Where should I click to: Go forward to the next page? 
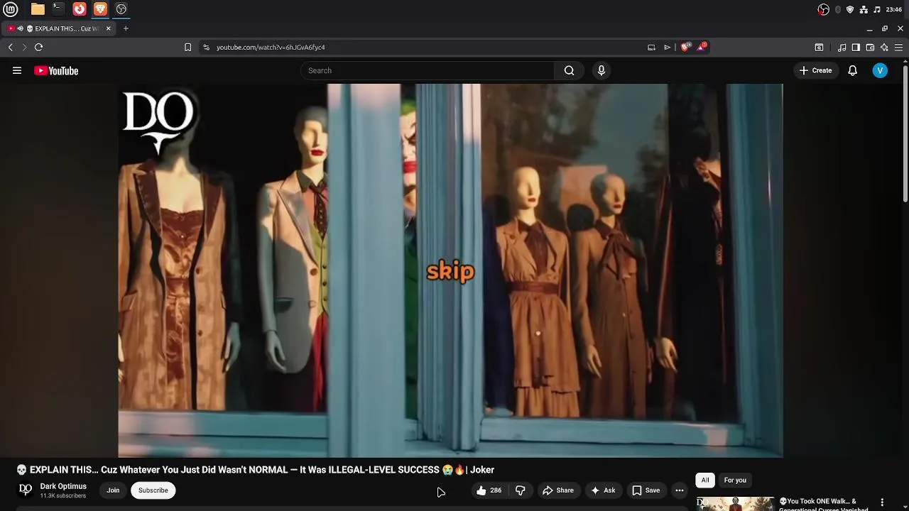(x=24, y=47)
